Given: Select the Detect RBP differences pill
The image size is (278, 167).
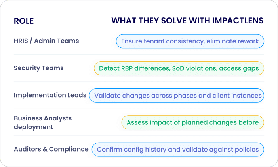Looking at the screenshot, I should 179,68.
